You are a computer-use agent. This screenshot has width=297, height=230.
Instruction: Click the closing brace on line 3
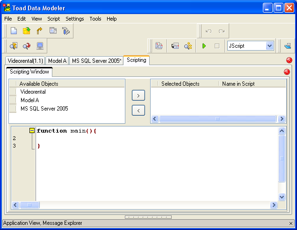tap(39, 146)
